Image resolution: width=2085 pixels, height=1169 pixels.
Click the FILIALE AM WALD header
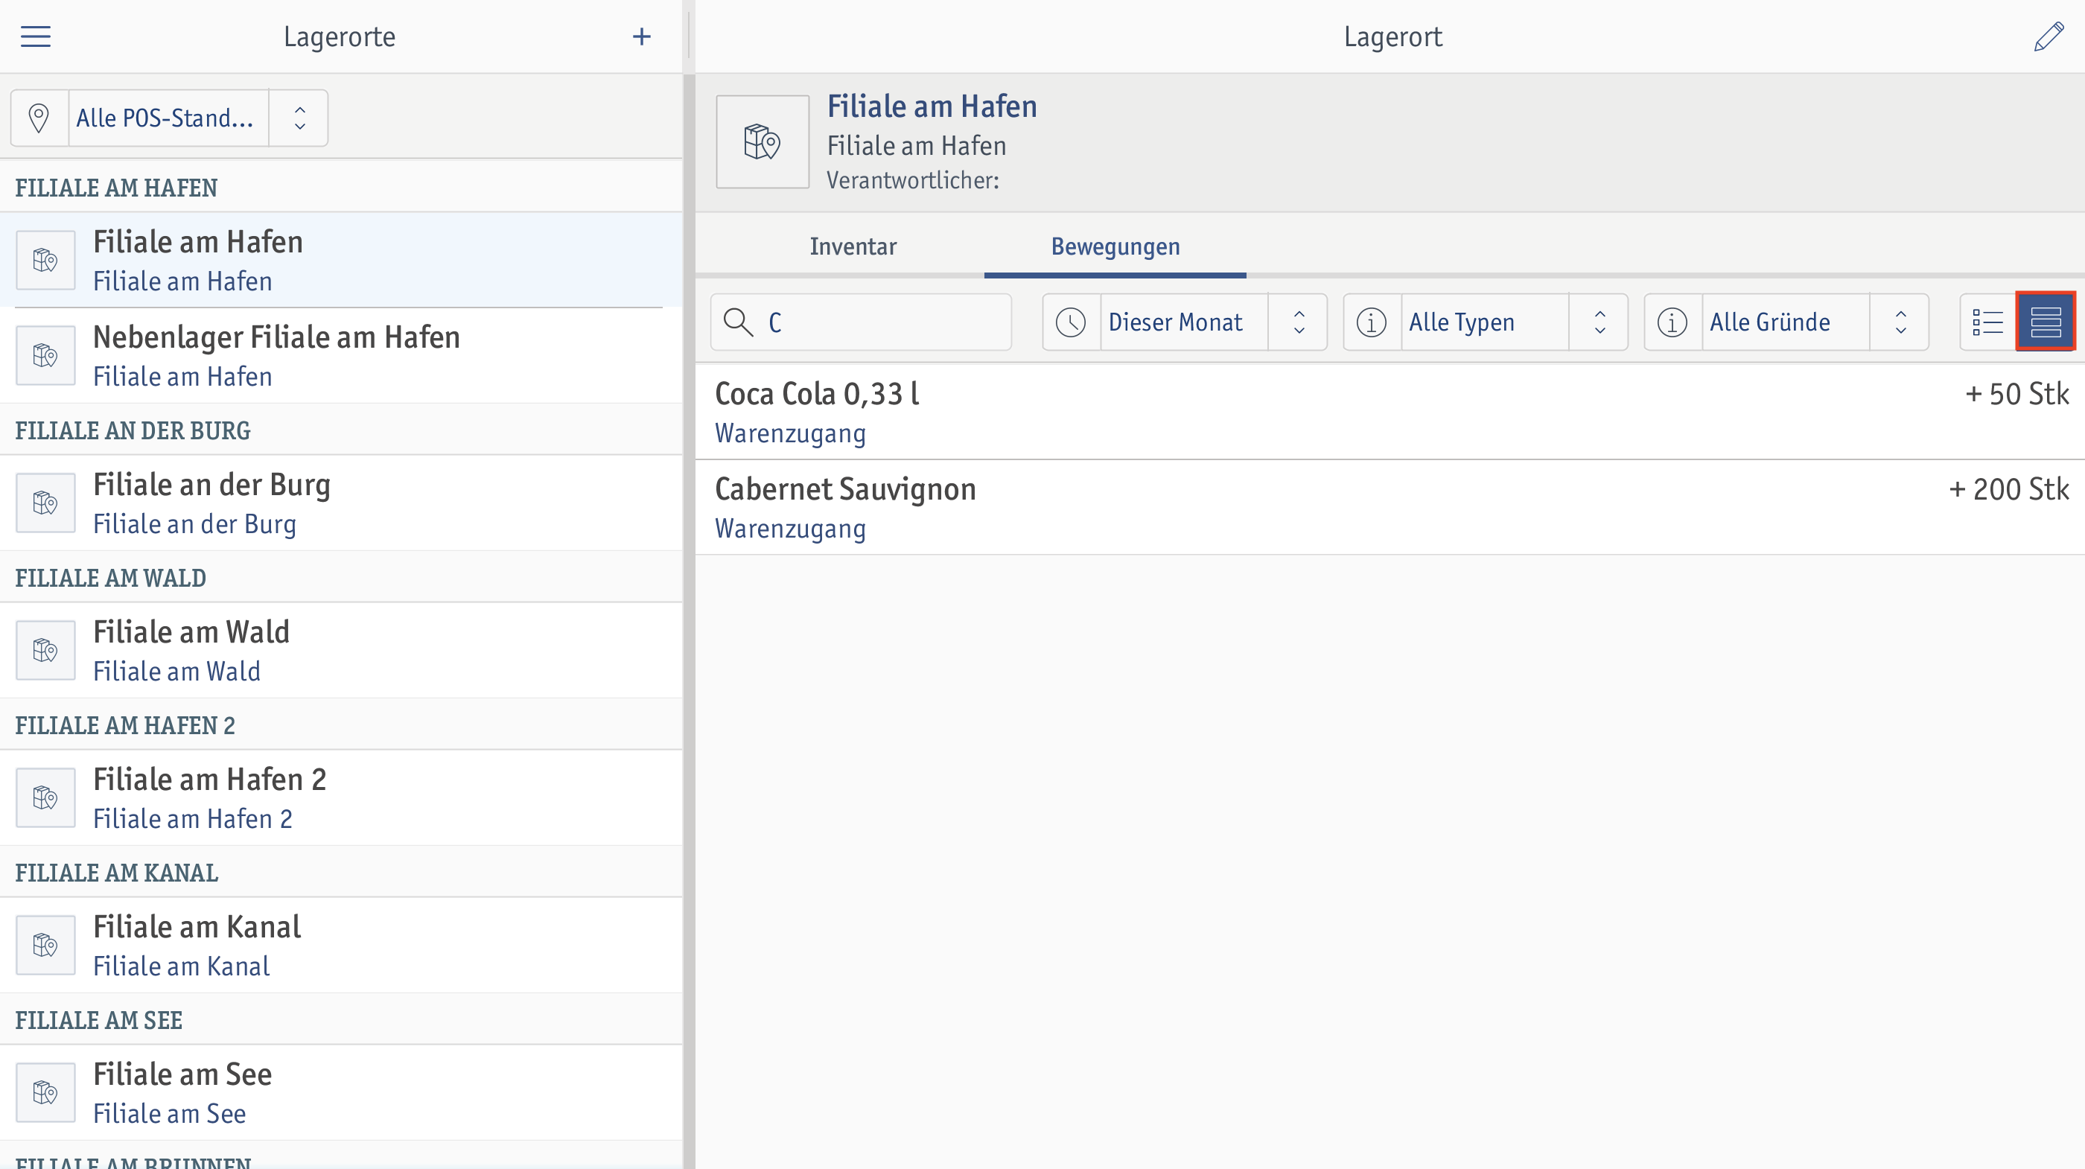tap(110, 578)
